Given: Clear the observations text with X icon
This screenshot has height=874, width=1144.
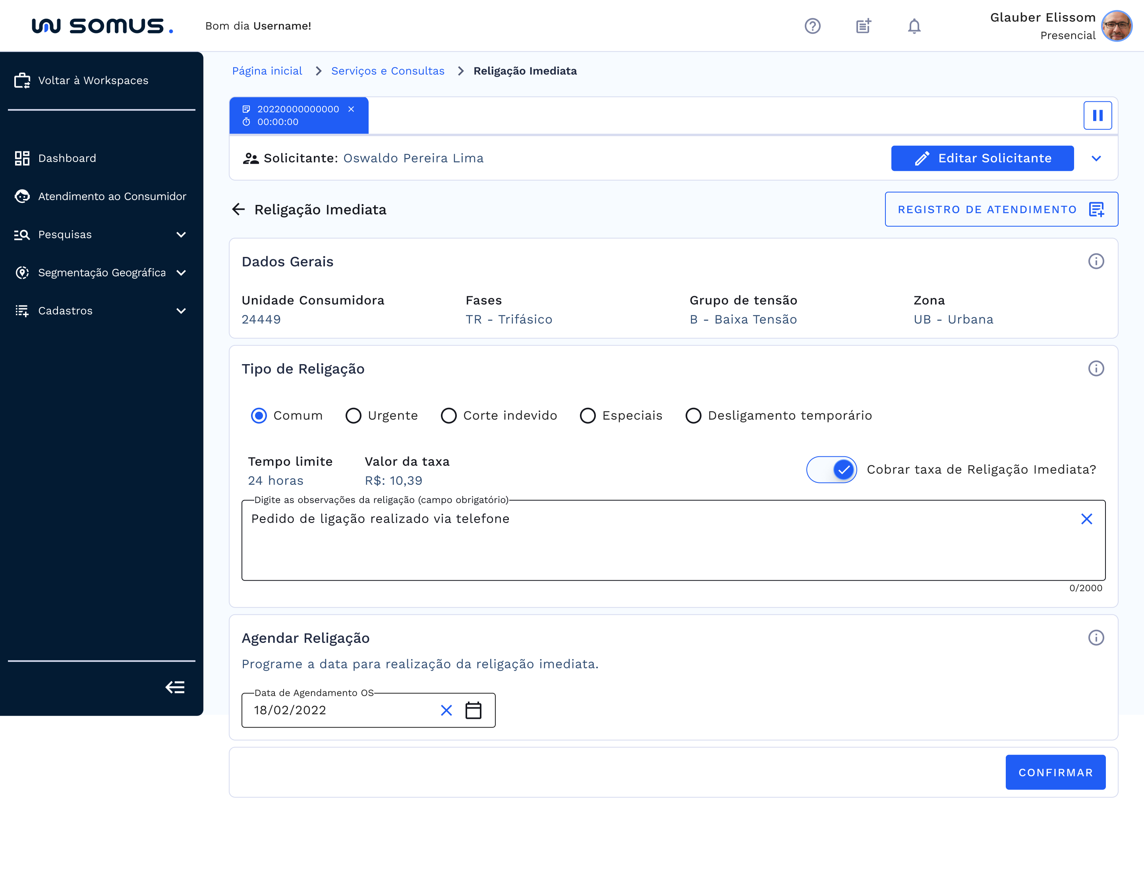Looking at the screenshot, I should (x=1086, y=519).
